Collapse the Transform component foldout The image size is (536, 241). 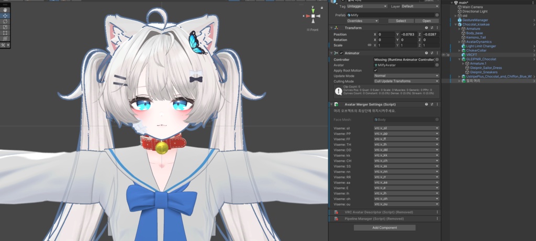(x=331, y=28)
